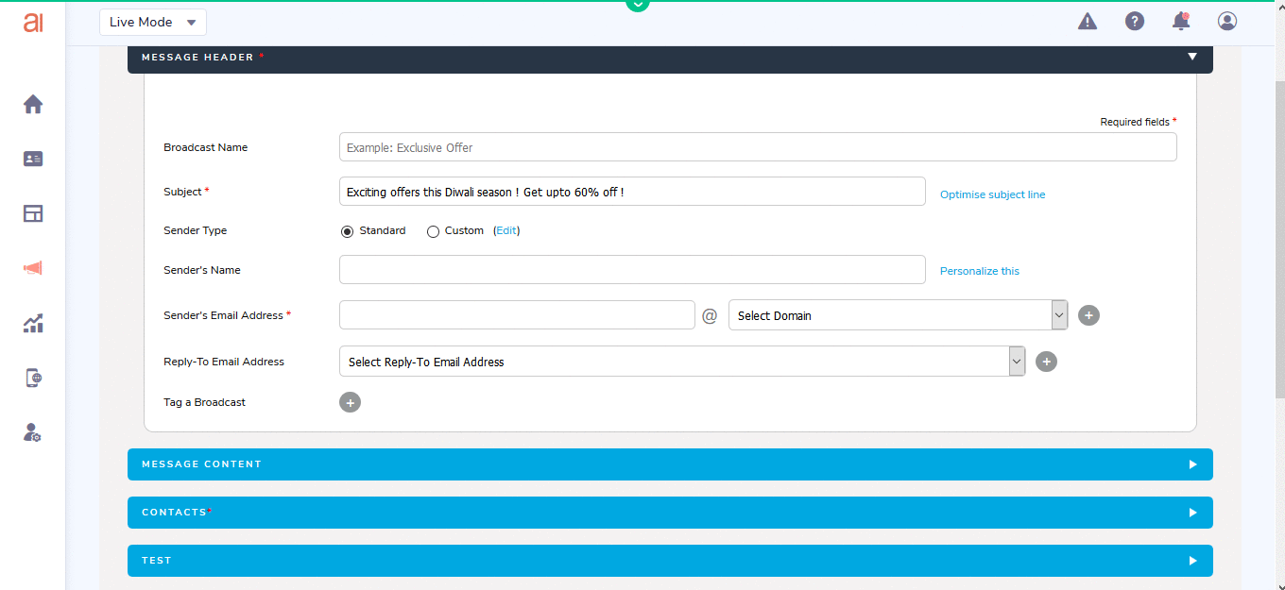Click the 'Sender Type' label
The height and width of the screenshot is (590, 1285).
(x=195, y=230)
